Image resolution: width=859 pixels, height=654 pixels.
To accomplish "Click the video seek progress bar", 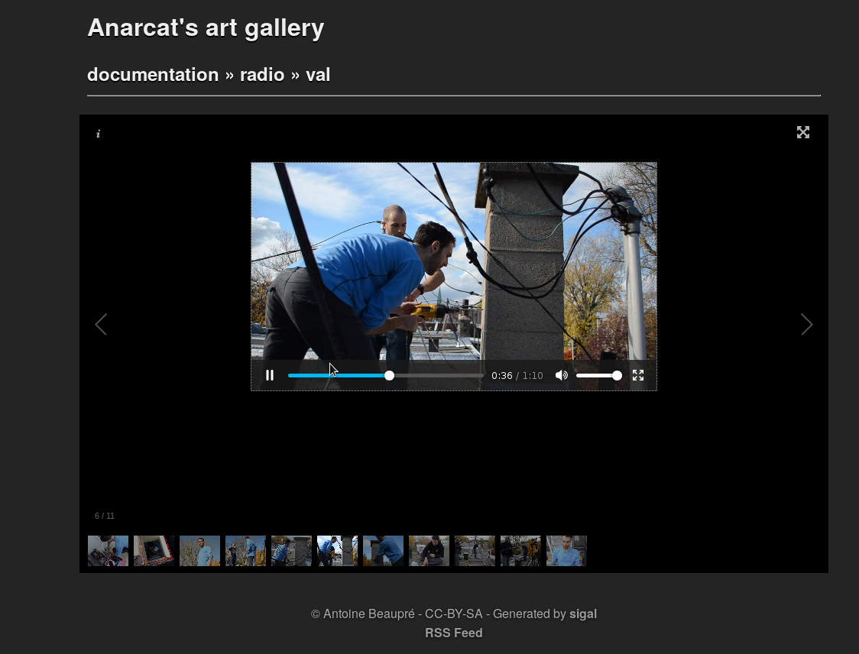I will 436,375.
